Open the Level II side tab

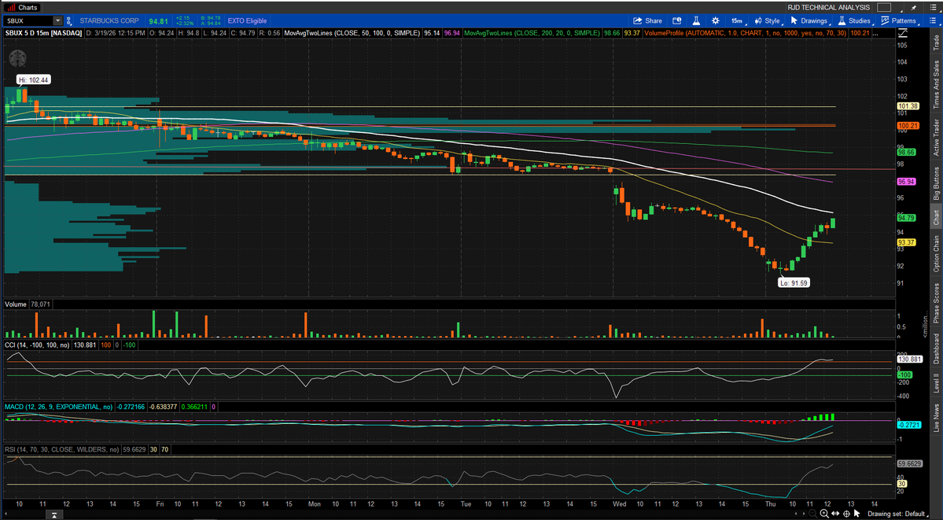pos(936,383)
